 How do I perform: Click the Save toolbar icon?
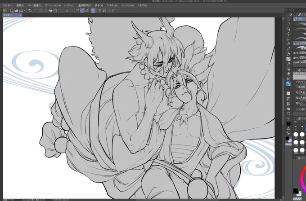(x=21, y=10)
